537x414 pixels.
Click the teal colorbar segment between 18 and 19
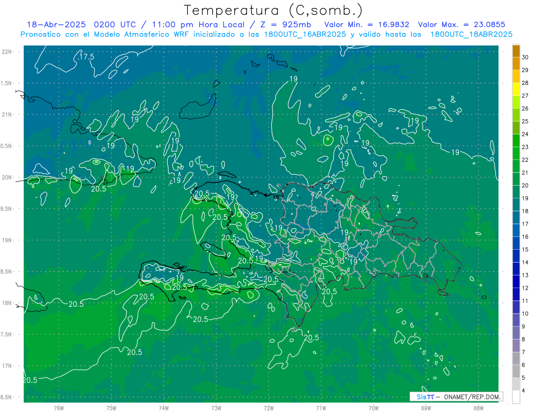pos(516,205)
